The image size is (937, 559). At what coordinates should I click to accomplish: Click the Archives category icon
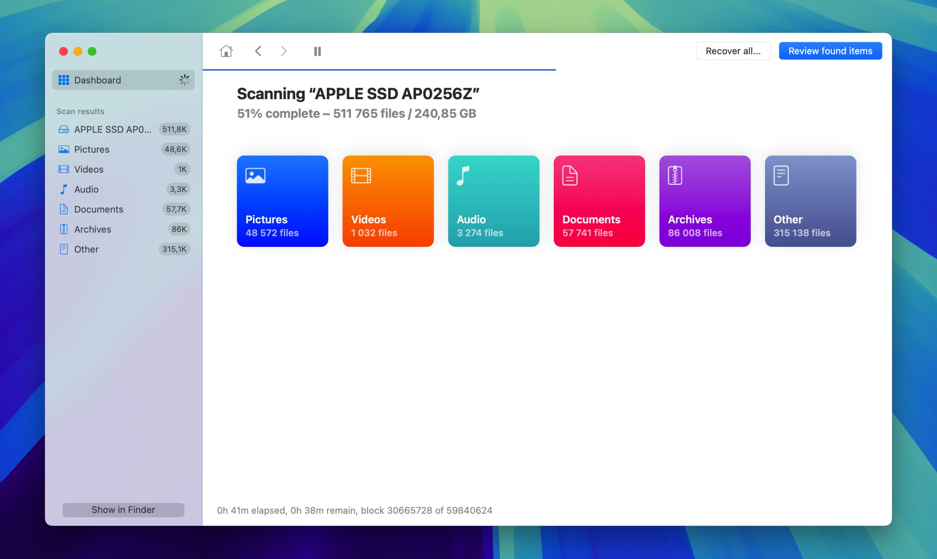tap(674, 175)
